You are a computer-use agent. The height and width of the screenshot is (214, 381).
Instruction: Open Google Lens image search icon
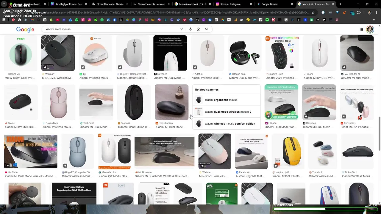point(198,29)
